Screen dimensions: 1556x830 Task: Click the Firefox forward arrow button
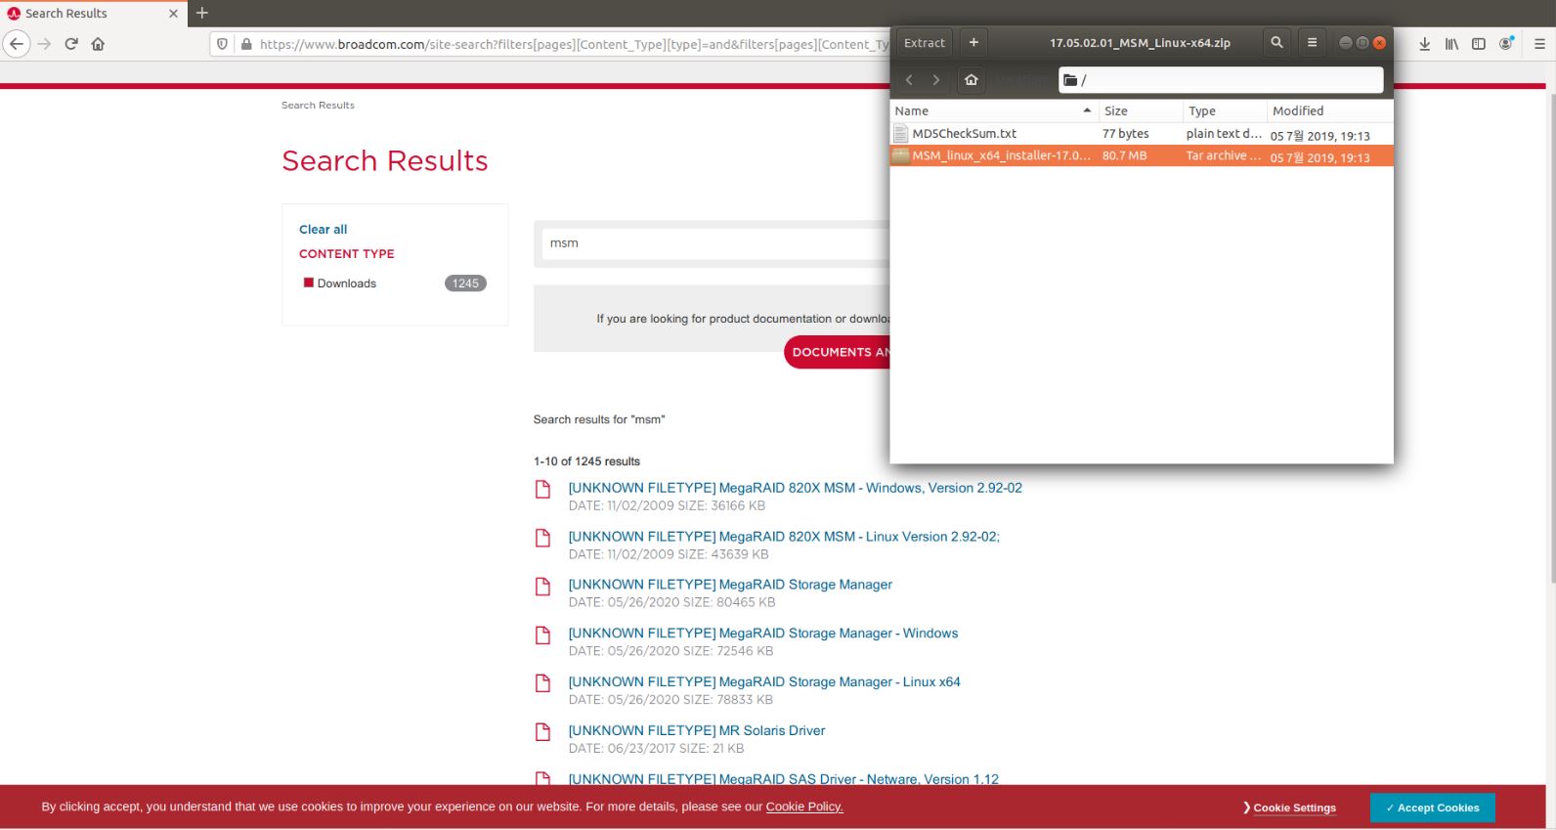pyautogui.click(x=44, y=44)
